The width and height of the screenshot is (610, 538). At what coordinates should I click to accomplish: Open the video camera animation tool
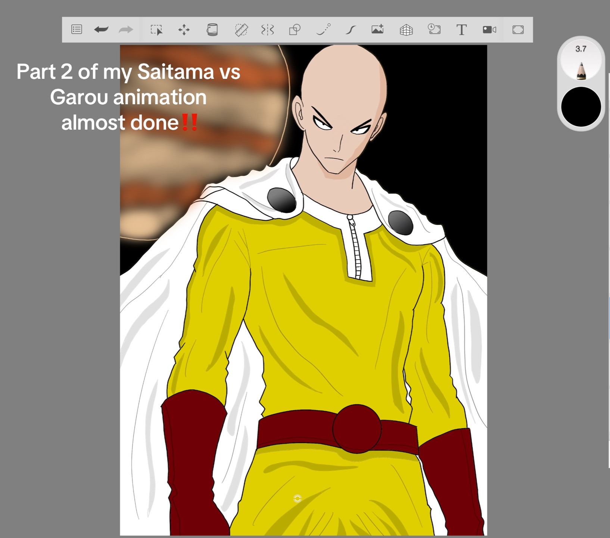(489, 30)
